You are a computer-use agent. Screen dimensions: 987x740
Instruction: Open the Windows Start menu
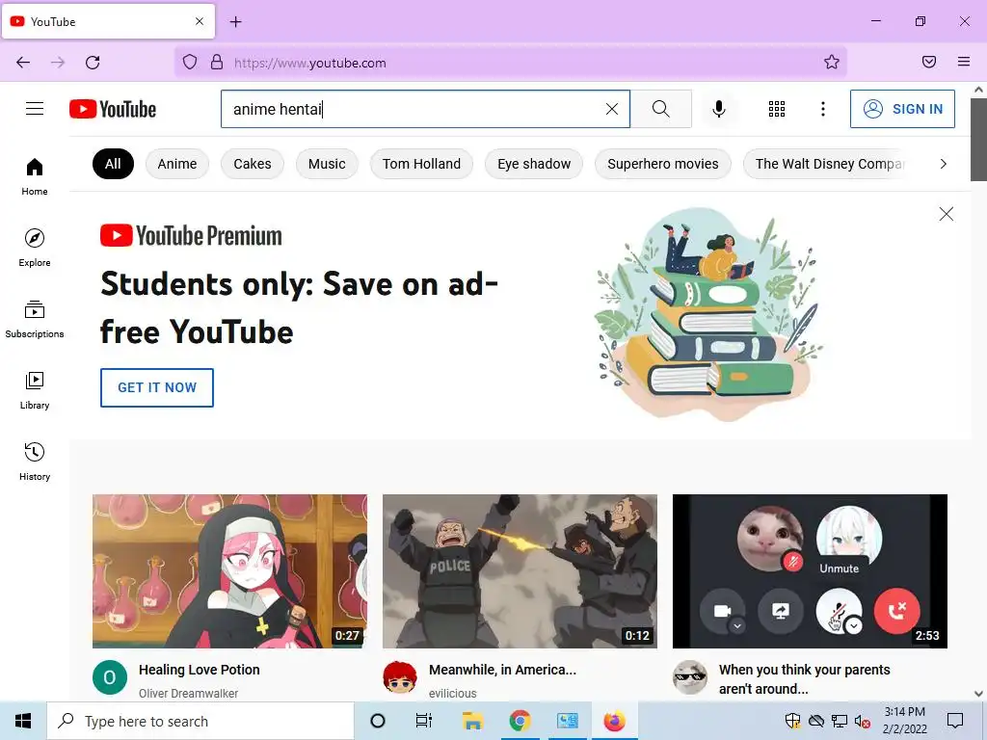tap(23, 721)
